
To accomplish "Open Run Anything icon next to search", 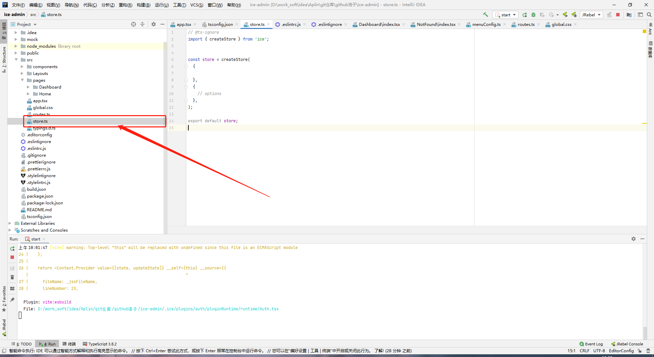I will pyautogui.click(x=640, y=15).
